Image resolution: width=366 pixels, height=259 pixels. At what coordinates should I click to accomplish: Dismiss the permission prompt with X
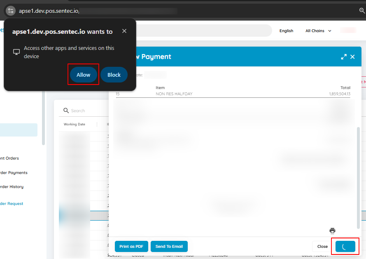(124, 31)
